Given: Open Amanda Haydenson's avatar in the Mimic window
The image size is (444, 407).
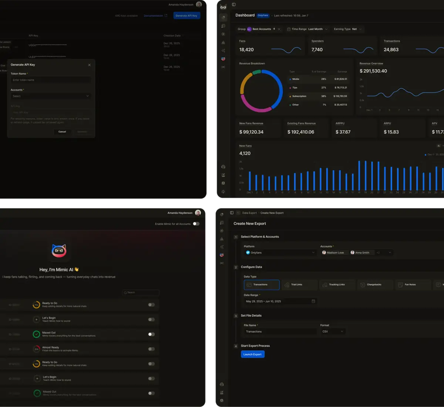Looking at the screenshot, I should pyautogui.click(x=198, y=213).
